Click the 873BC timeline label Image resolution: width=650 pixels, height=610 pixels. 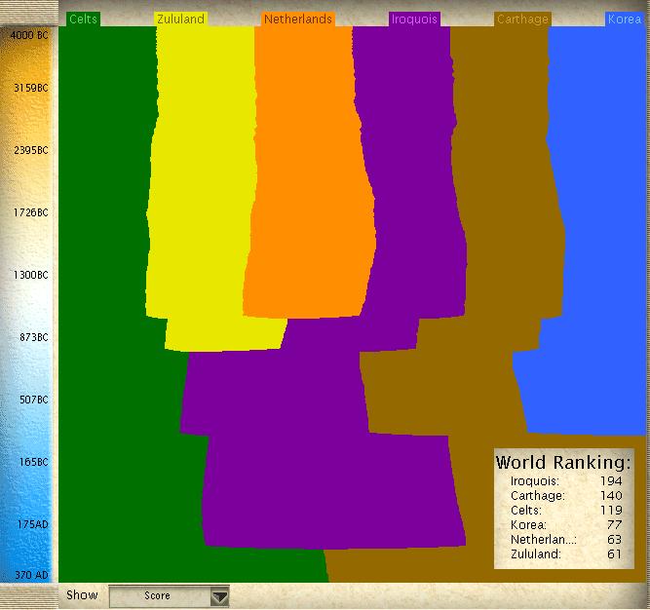[x=34, y=337]
